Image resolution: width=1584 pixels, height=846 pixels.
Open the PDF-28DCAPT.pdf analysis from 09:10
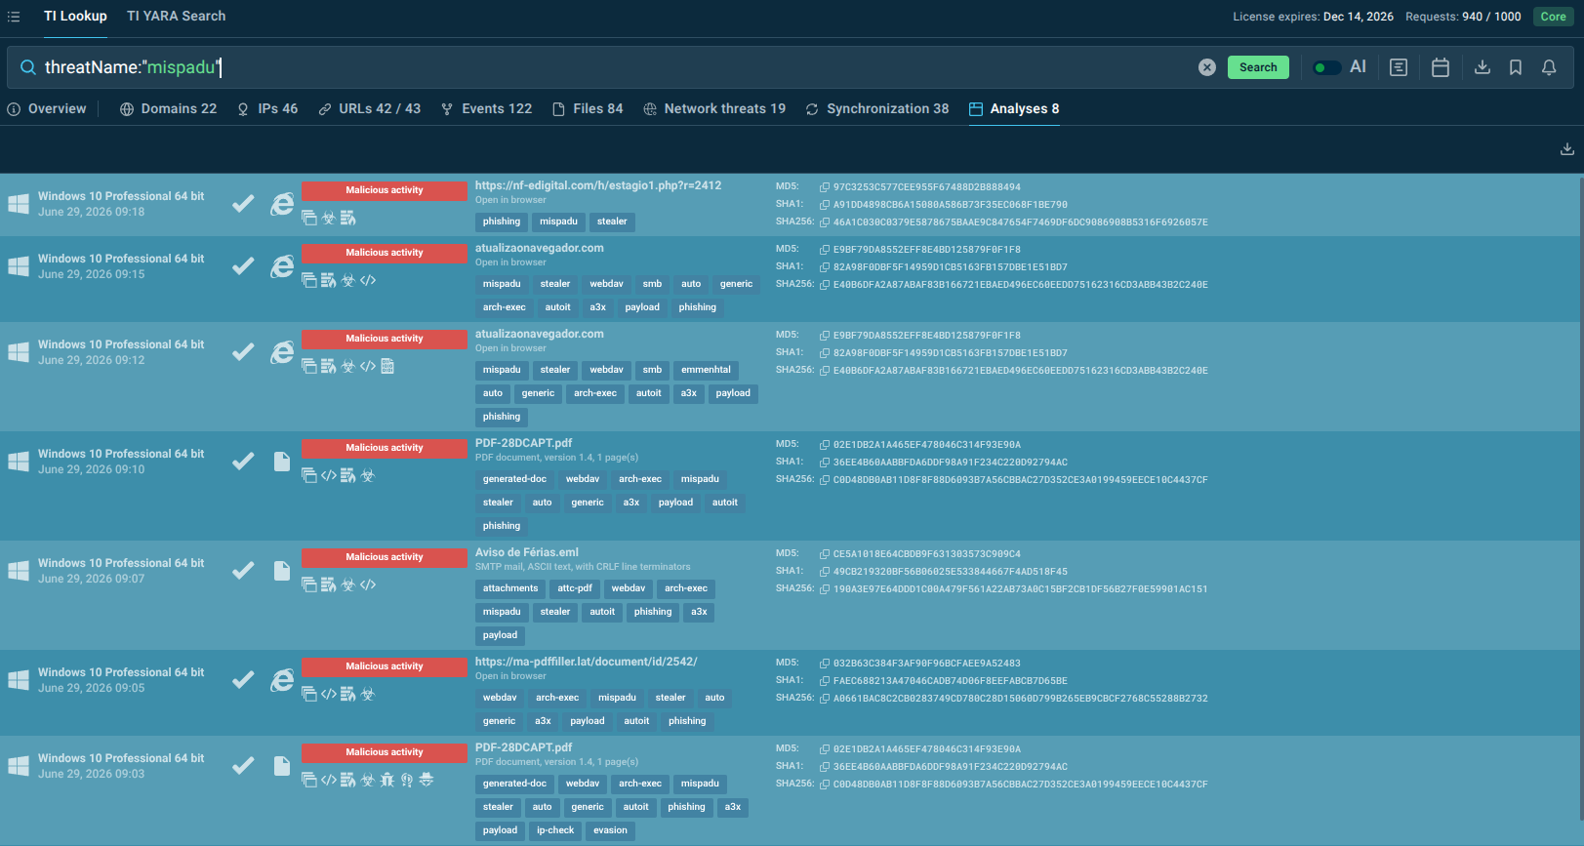coord(524,443)
